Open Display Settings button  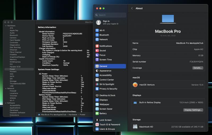[x=193, y=110]
